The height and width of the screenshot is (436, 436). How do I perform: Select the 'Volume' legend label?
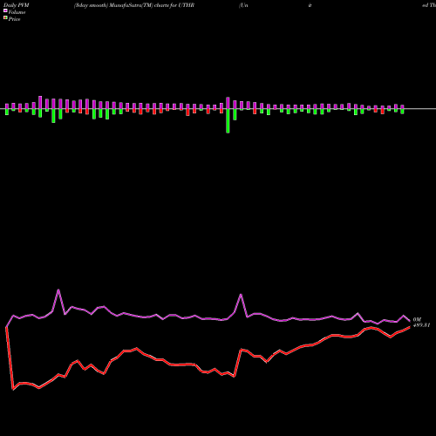(17, 12)
